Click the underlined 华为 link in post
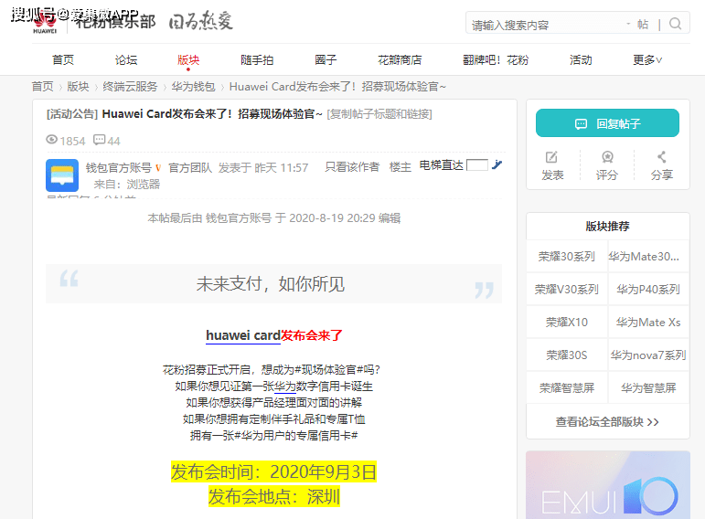 pyautogui.click(x=285, y=386)
